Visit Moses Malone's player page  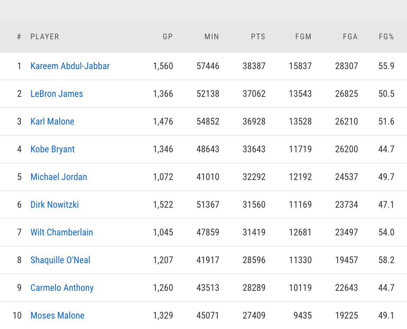[x=58, y=316]
